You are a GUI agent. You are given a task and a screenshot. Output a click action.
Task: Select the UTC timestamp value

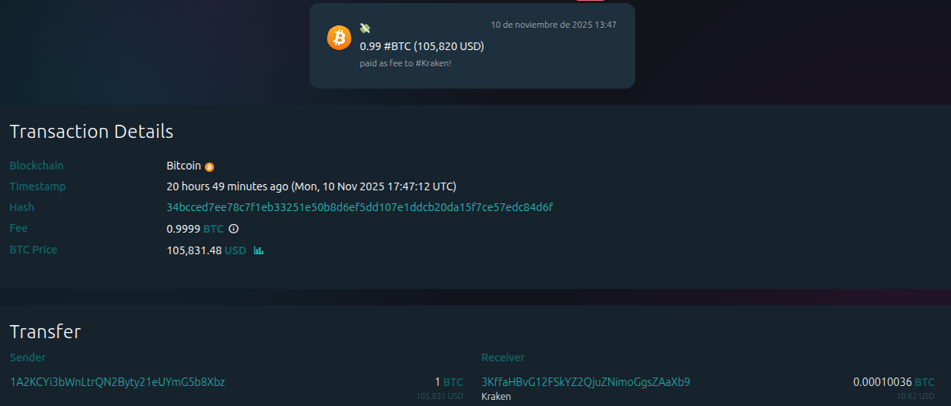(311, 186)
